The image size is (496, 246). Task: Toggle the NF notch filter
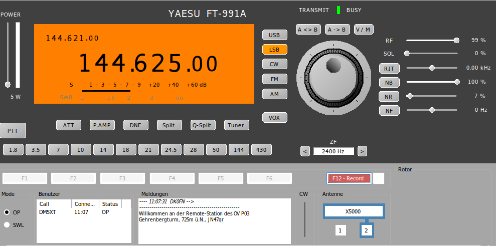tap(389, 111)
